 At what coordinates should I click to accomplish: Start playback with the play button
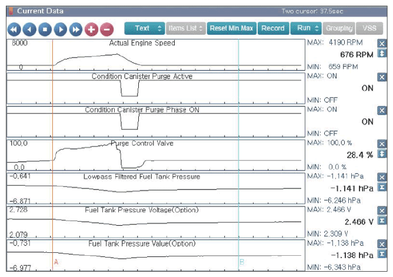click(x=60, y=29)
